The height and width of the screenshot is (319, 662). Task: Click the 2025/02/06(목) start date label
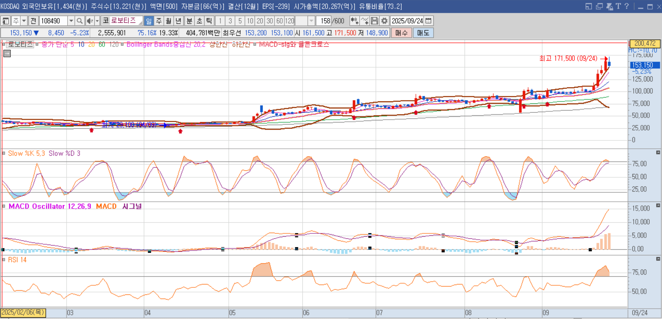23,312
